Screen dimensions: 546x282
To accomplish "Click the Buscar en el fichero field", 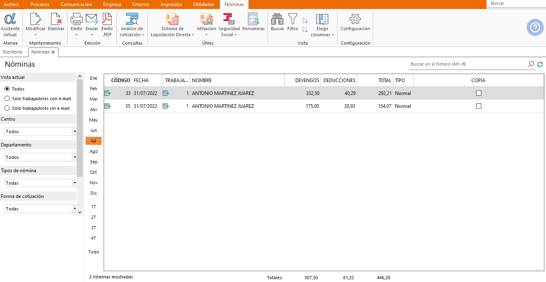I will pyautogui.click(x=468, y=64).
